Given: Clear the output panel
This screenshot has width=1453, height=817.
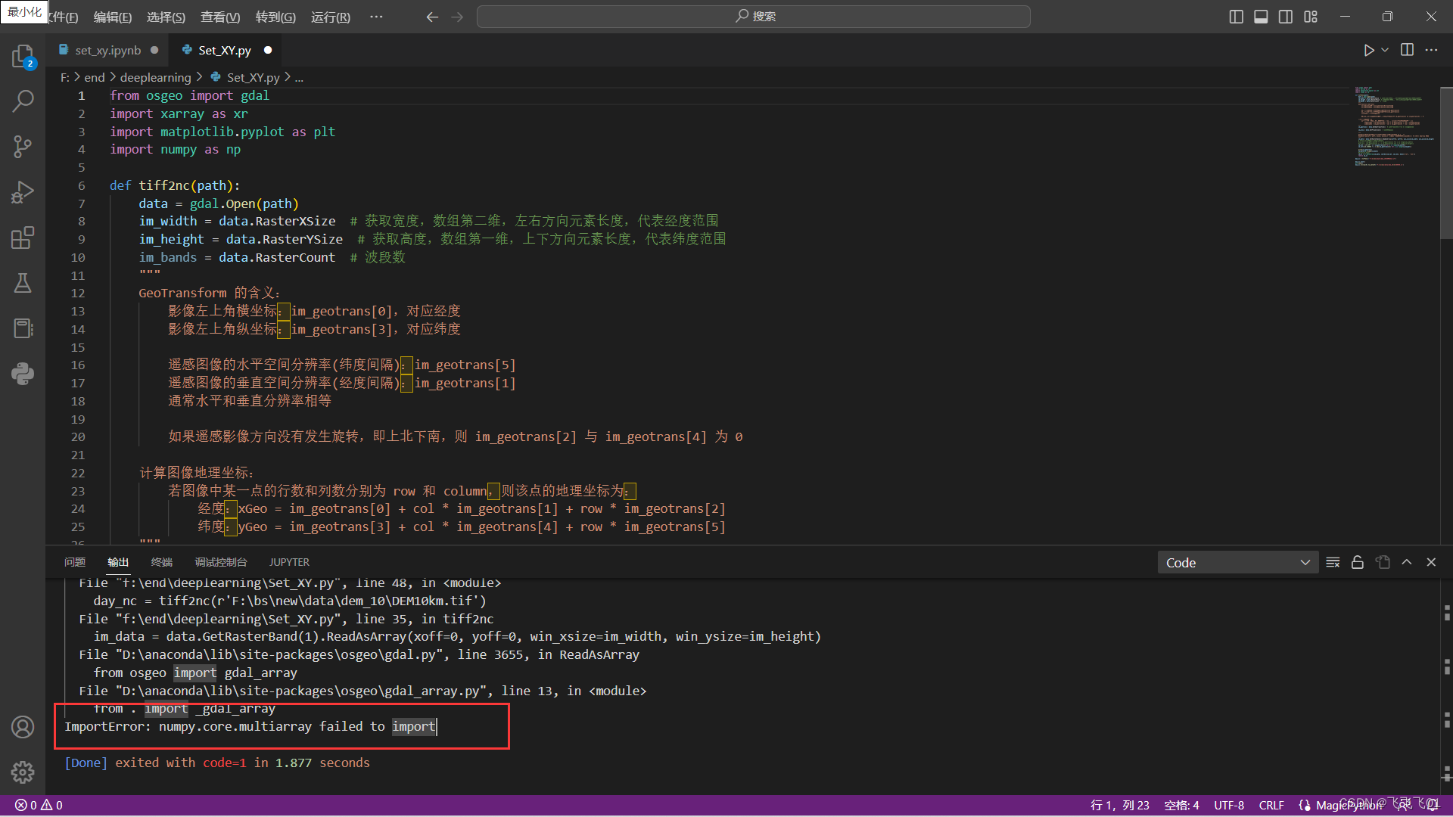Looking at the screenshot, I should pyautogui.click(x=1333, y=562).
